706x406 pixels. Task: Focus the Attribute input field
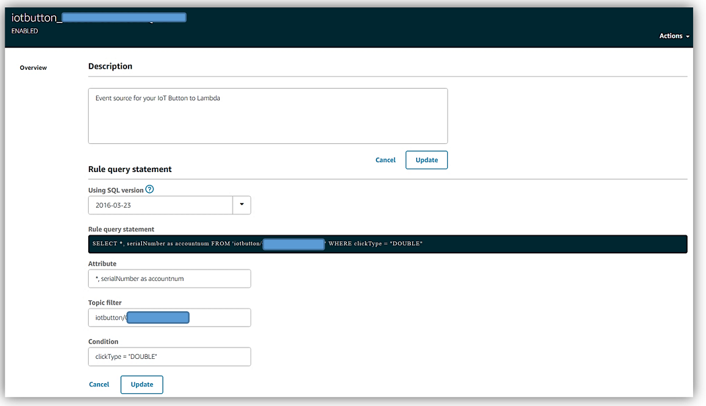point(169,278)
